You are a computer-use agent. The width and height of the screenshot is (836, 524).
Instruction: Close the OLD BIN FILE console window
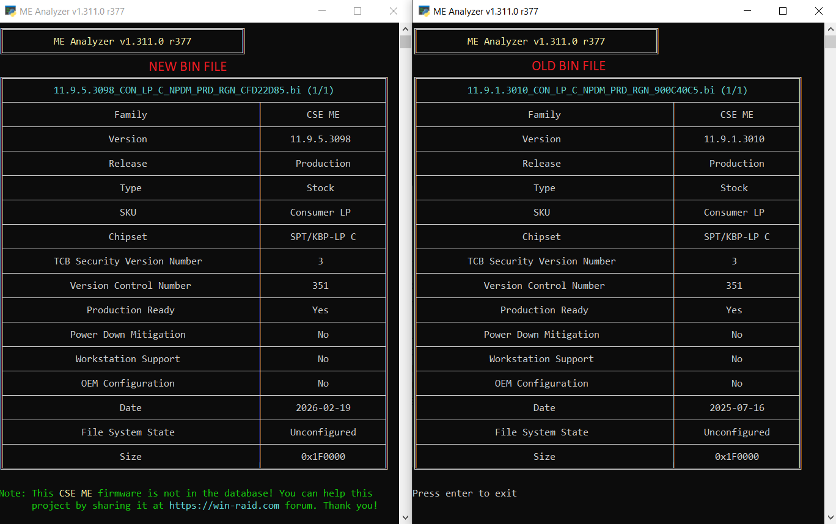(819, 11)
